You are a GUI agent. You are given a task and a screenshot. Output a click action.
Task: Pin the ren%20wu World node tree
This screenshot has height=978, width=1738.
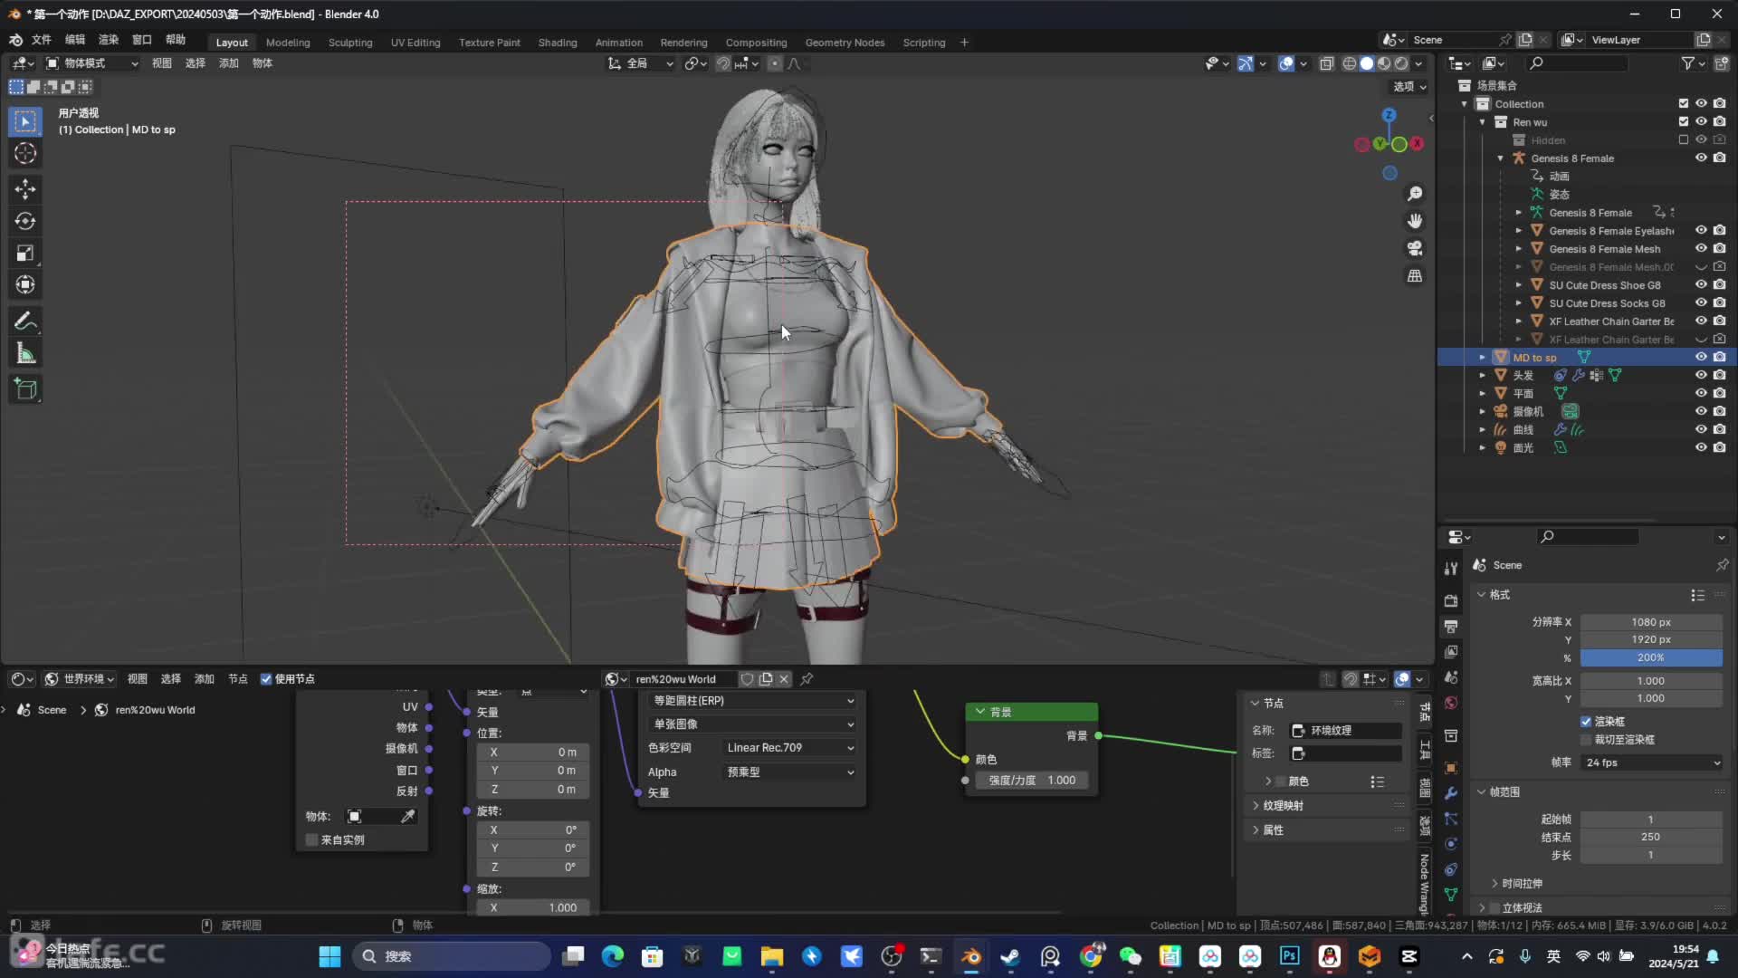coord(807,679)
